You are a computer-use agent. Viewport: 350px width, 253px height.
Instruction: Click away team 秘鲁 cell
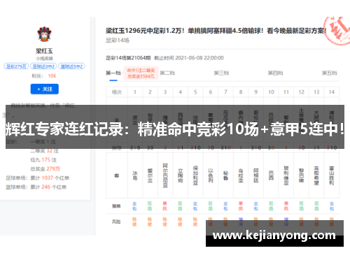pyautogui.click(x=225, y=175)
